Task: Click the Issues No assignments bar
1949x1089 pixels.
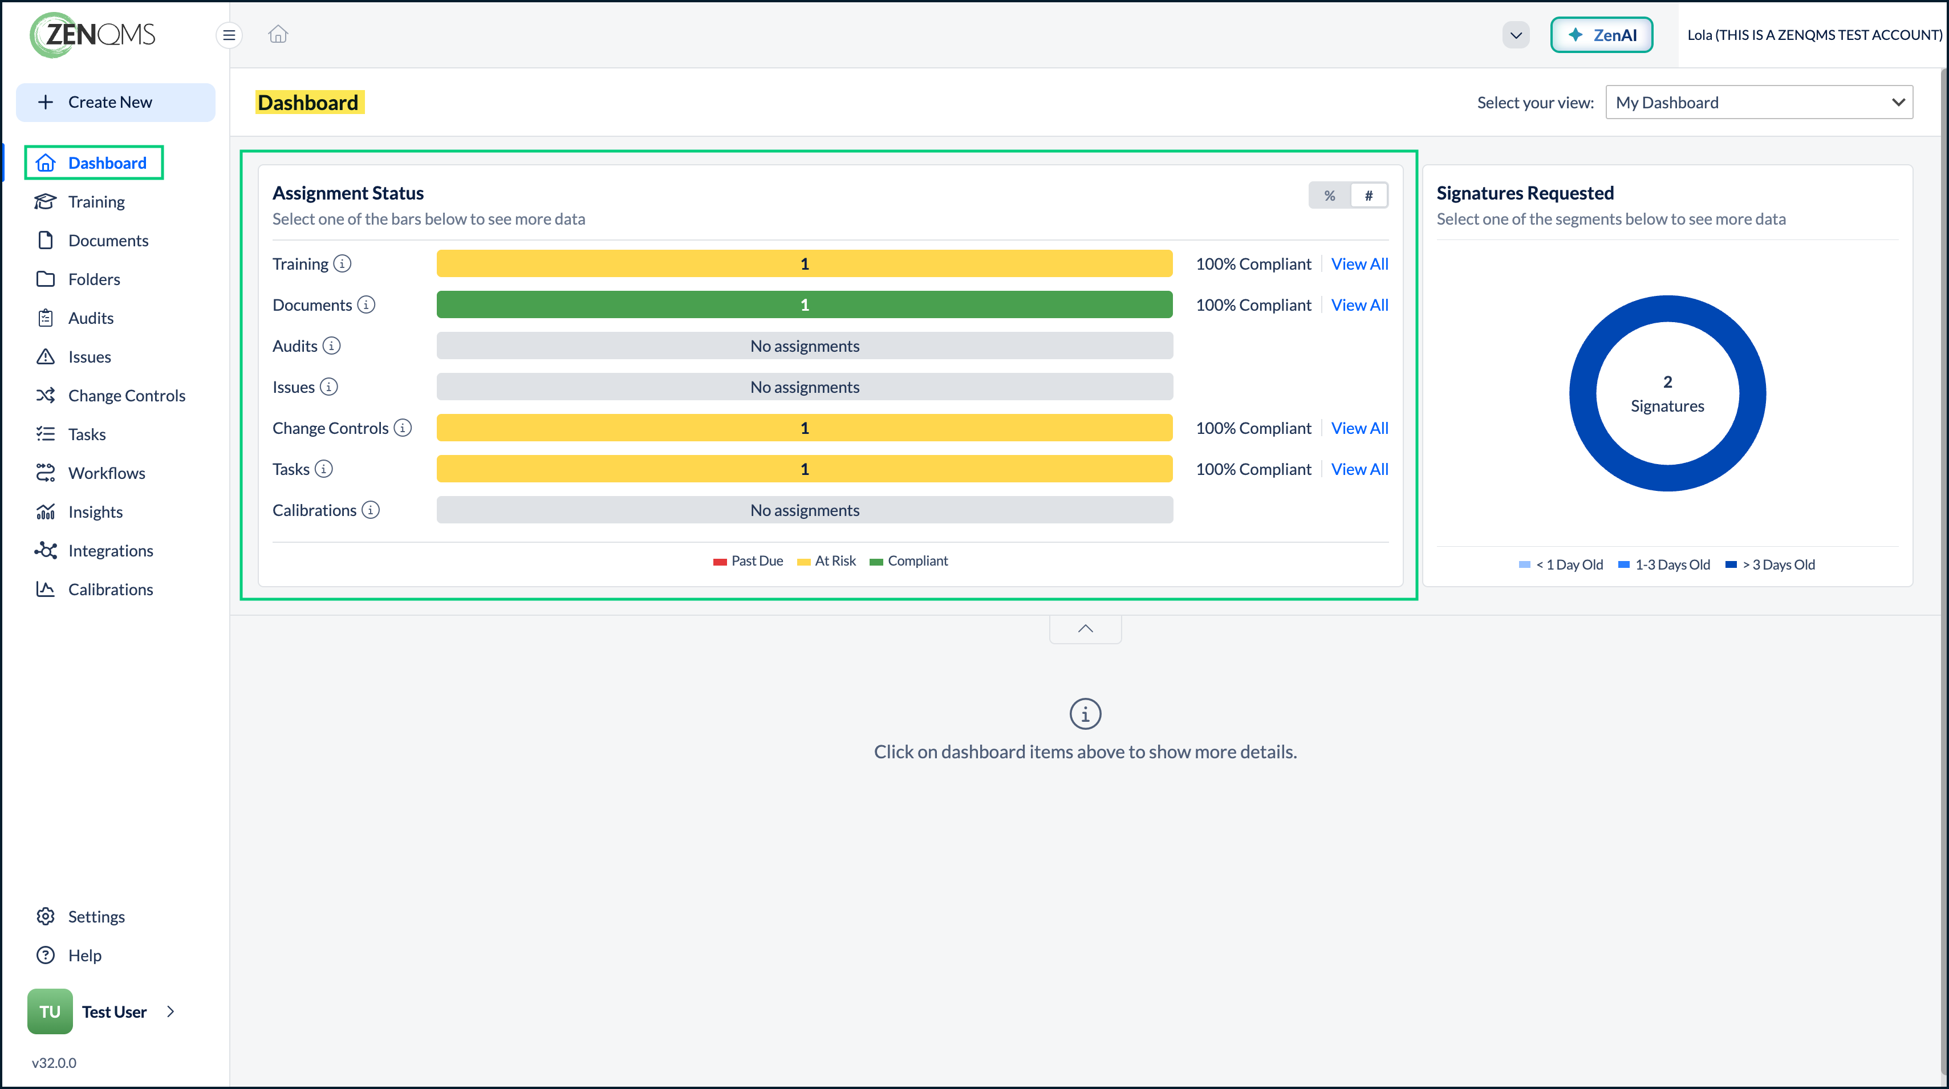Action: point(804,387)
